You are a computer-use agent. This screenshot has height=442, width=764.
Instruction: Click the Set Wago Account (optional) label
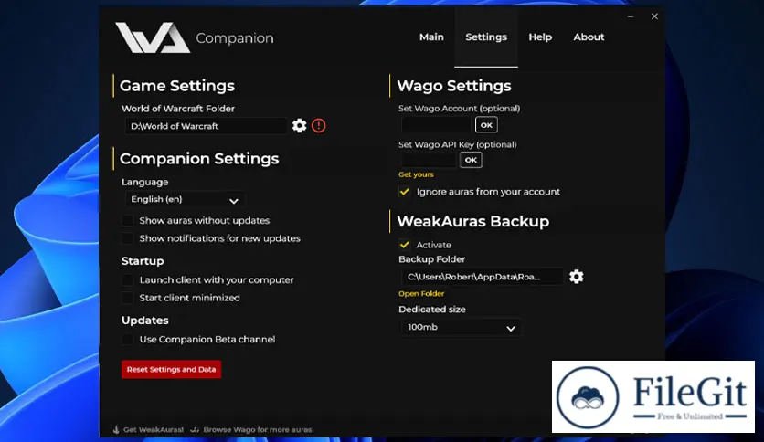point(459,108)
